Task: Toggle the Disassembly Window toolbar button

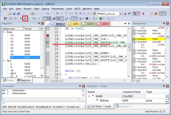Action: coord(49,19)
